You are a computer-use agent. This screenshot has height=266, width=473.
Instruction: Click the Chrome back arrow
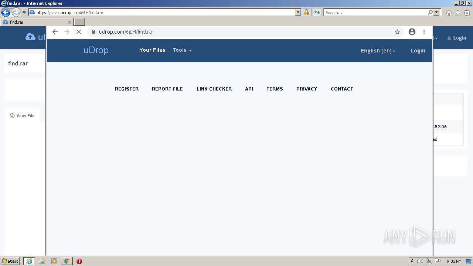click(55, 32)
